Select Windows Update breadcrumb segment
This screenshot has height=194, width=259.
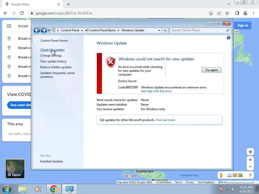(133, 30)
